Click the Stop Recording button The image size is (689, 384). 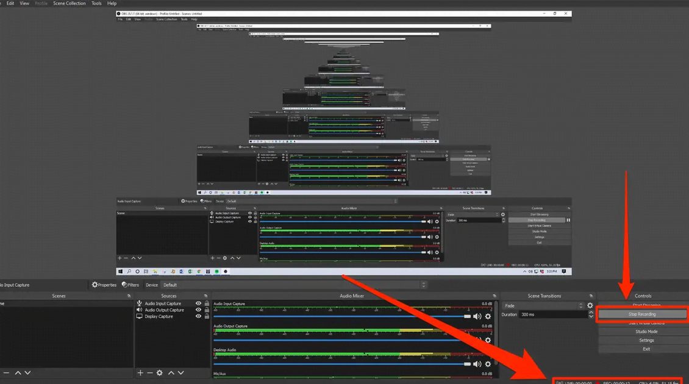(642, 314)
